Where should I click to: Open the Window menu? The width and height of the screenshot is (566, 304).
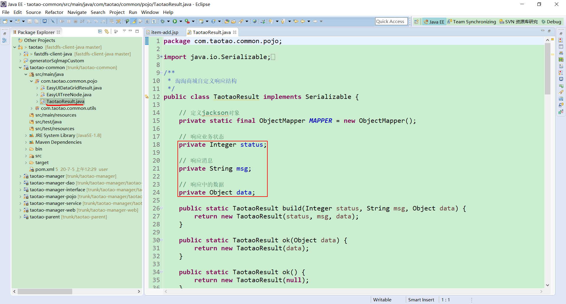150,12
